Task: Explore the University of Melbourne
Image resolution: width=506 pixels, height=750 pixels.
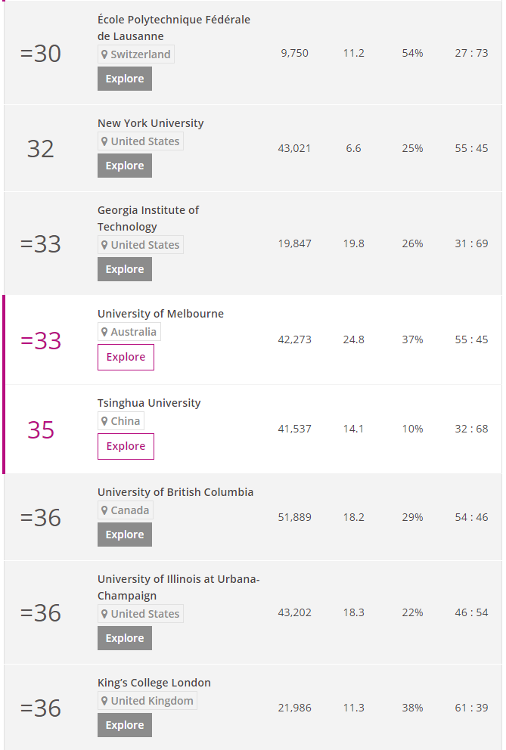Action: [x=126, y=358]
